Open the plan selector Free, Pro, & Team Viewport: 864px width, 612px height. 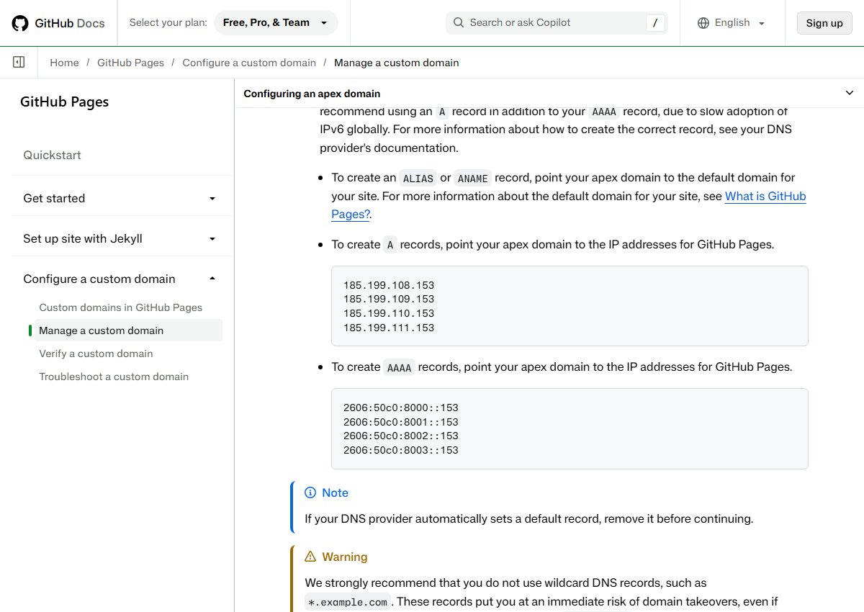pyautogui.click(x=276, y=22)
